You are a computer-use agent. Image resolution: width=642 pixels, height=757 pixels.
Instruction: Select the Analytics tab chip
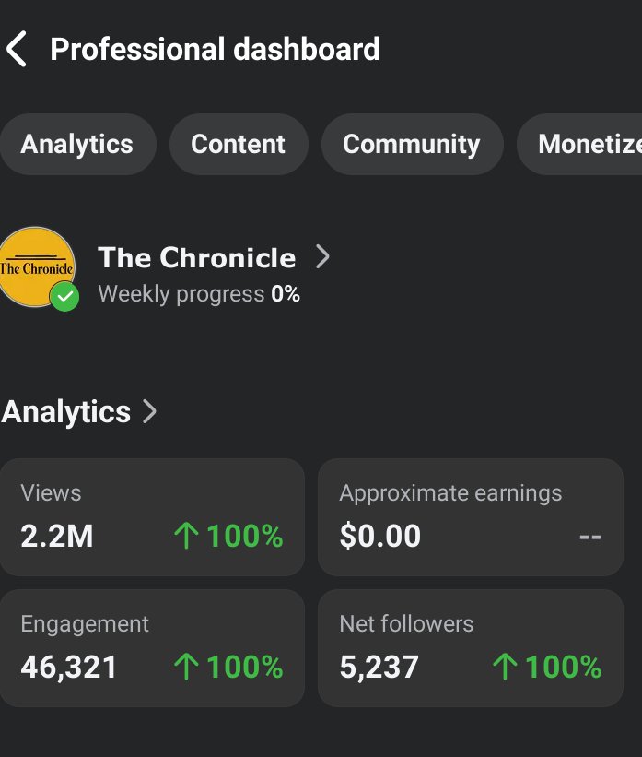(x=77, y=144)
